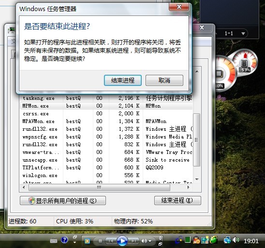Select the unsecapp.exe process row
The image size is (265, 248).
[106, 160]
